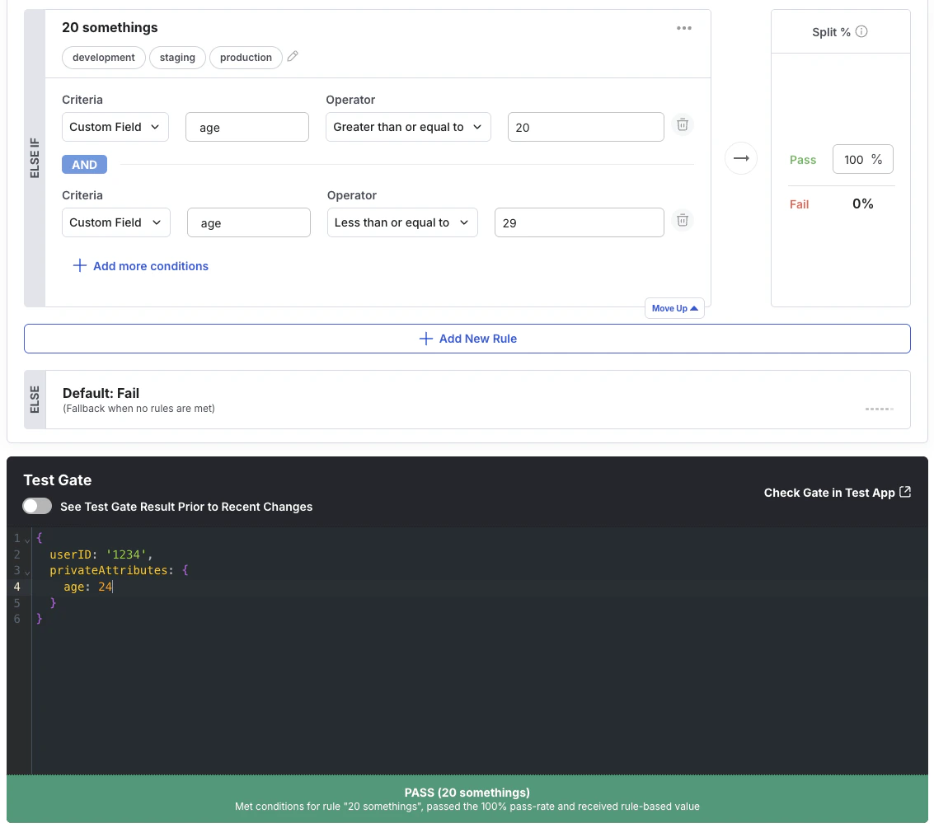Open 'Less than or equal to' operator dropdown
The height and width of the screenshot is (828, 934).
pos(402,222)
